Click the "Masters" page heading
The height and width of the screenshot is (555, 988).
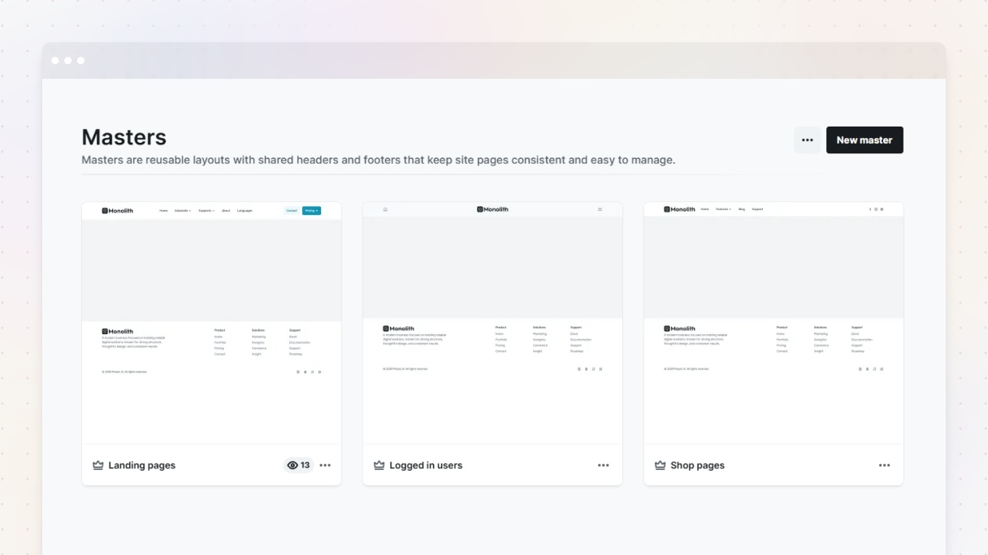point(124,137)
